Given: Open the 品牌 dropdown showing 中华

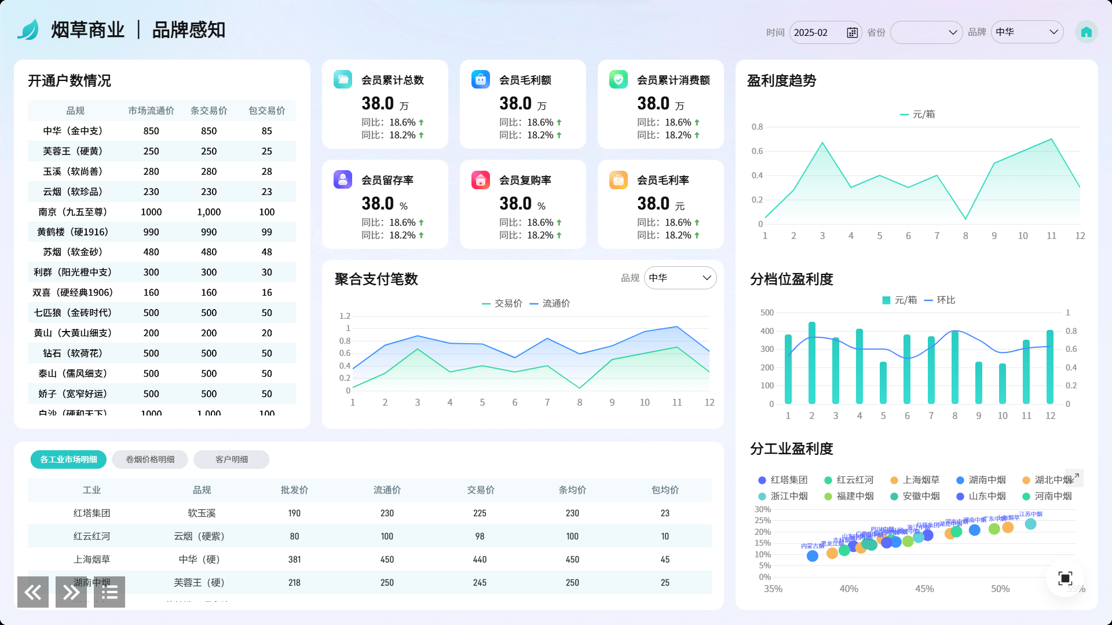Looking at the screenshot, I should coord(1027,32).
